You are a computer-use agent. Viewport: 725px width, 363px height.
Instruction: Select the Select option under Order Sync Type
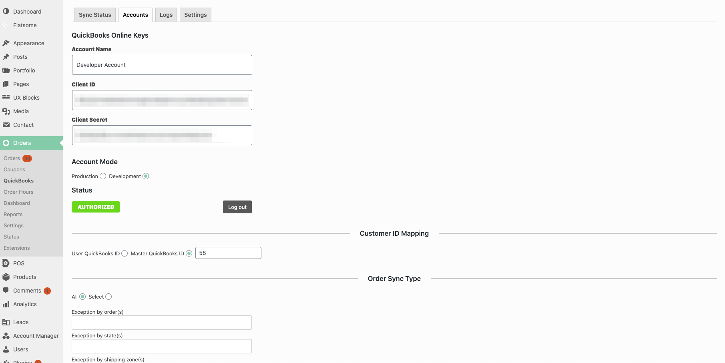(108, 297)
